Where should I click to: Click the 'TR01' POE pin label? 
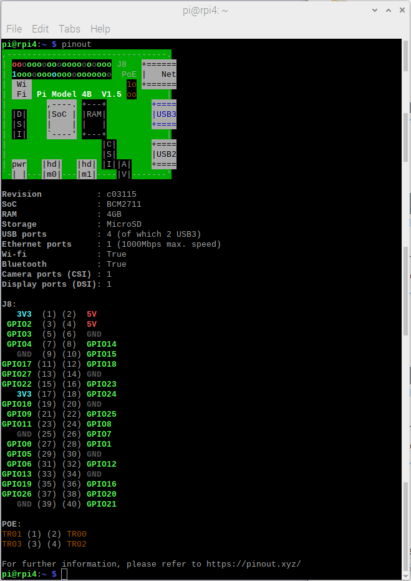[x=12, y=534]
